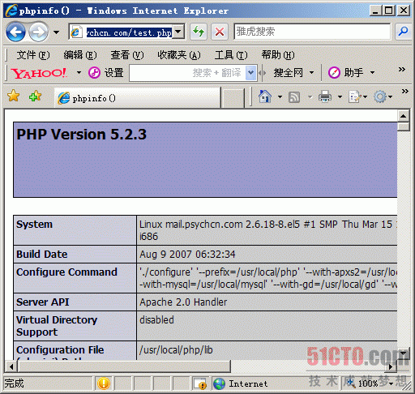
Task: Go to the Home page icon
Action: click(265, 96)
